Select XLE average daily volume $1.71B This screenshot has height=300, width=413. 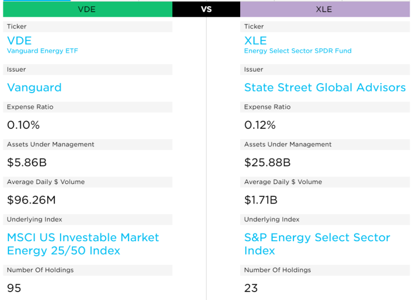261,200
